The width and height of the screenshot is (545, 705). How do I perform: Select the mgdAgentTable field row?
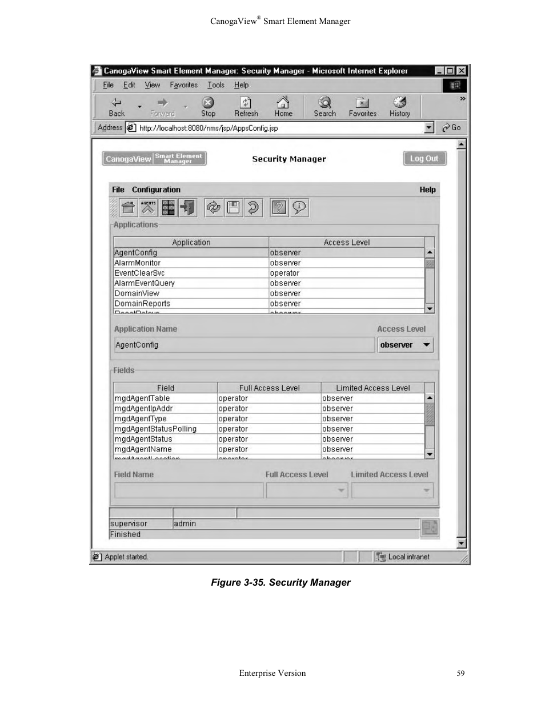tap(269, 398)
